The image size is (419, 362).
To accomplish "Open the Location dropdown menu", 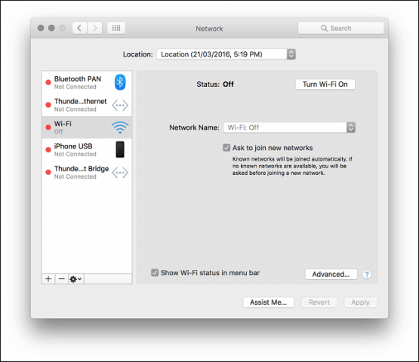I will [226, 54].
